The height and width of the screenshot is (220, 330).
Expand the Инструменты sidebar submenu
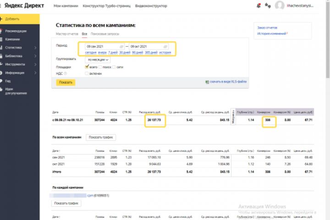[x=35, y=64]
